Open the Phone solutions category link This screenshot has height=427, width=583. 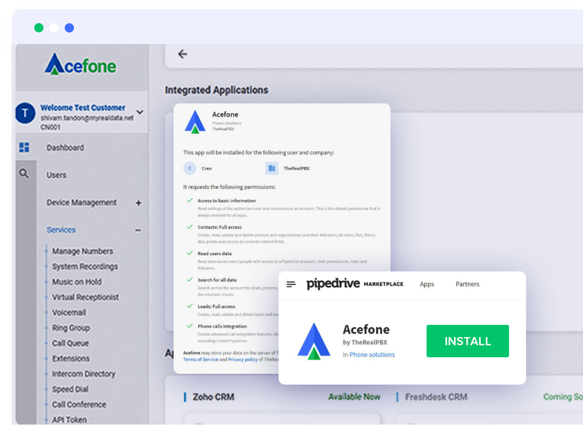click(372, 355)
